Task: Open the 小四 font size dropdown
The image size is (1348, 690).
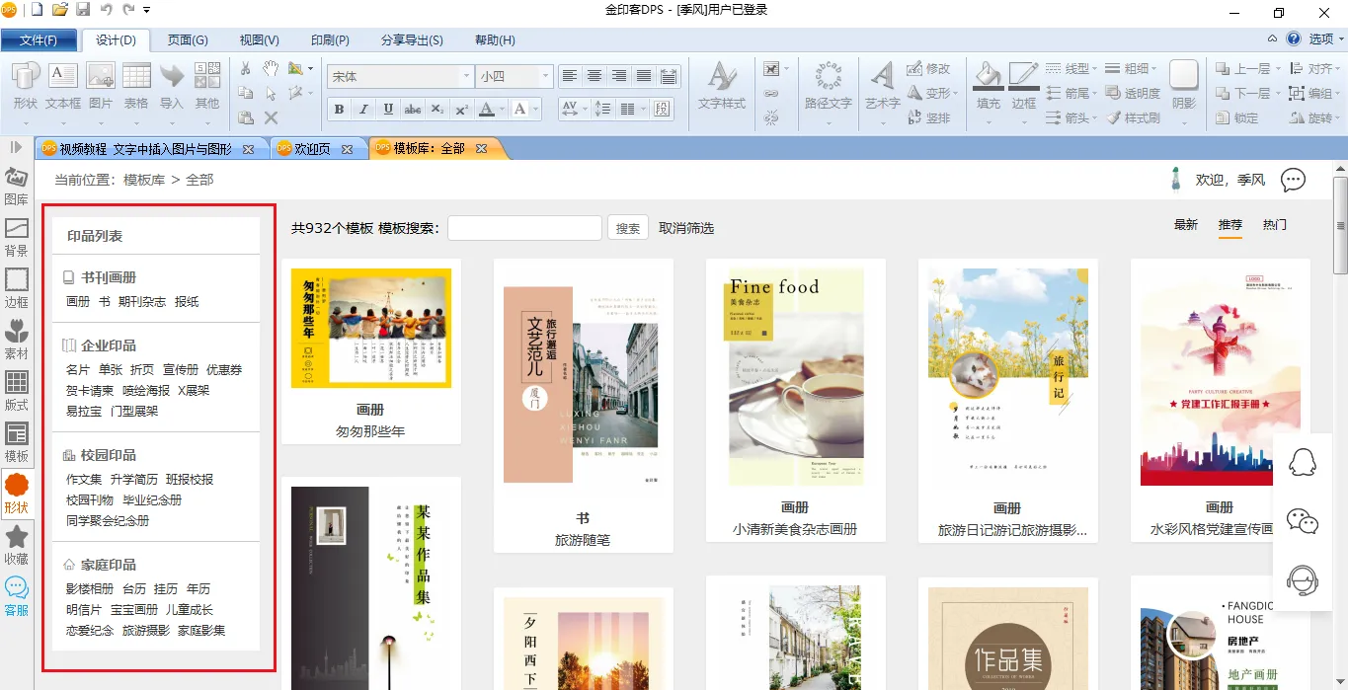Action: [x=544, y=76]
